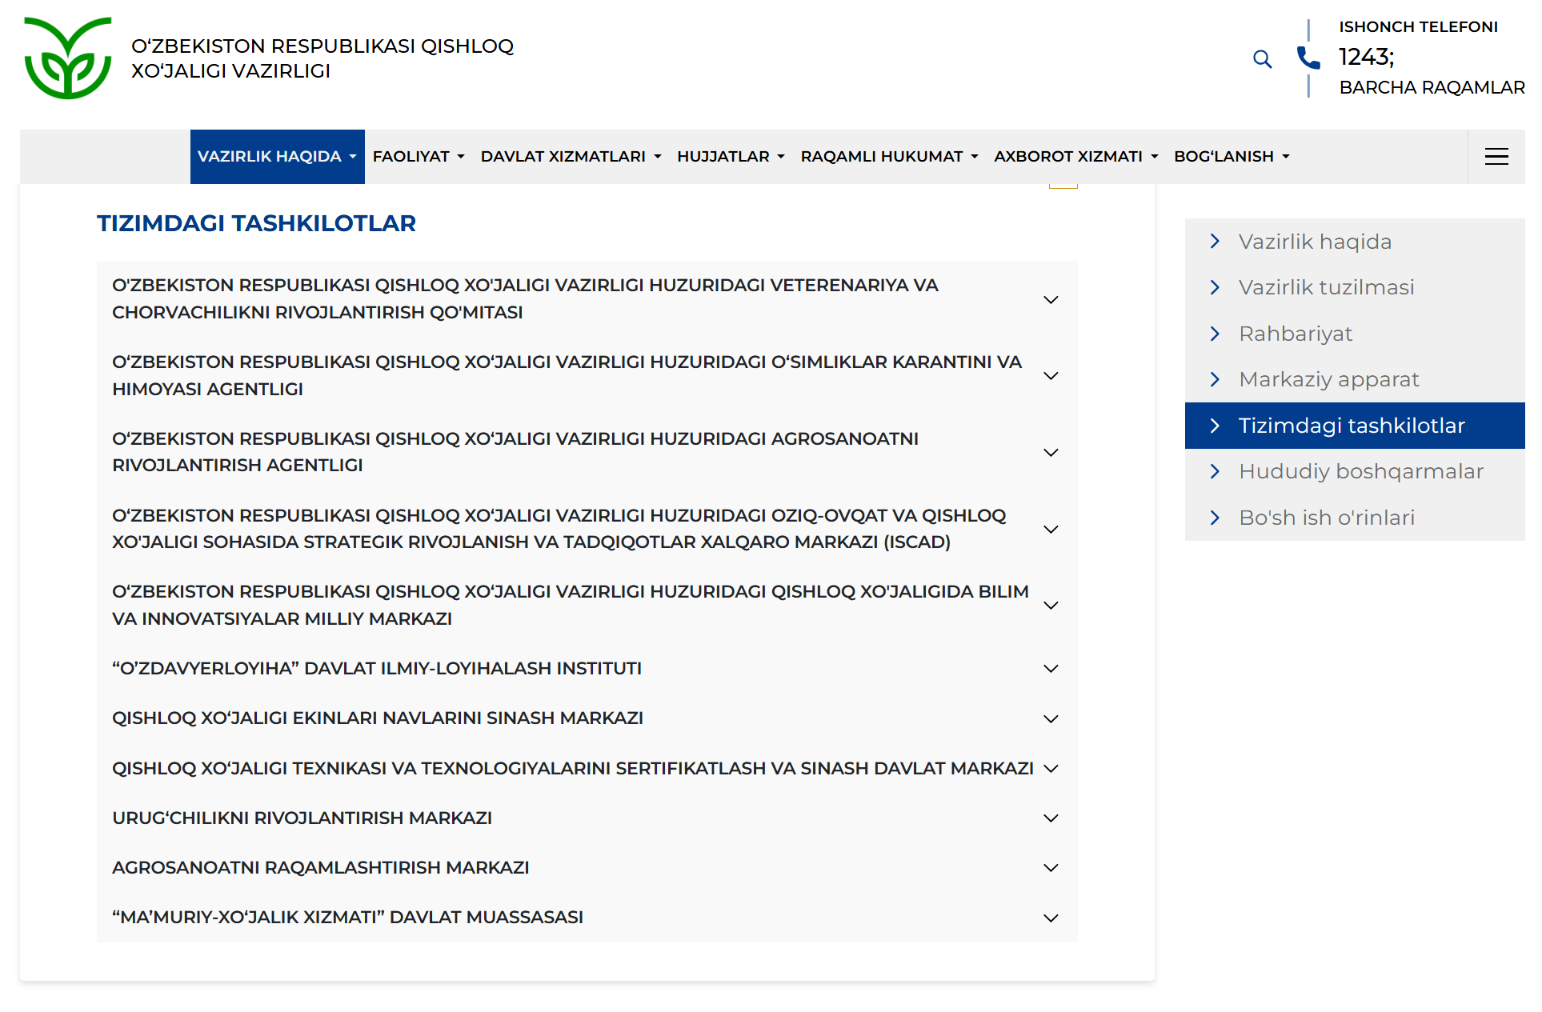This screenshot has height=1012, width=1542.
Task: Click chevron icon beside Vazirlik haqida
Action: click(x=1215, y=242)
